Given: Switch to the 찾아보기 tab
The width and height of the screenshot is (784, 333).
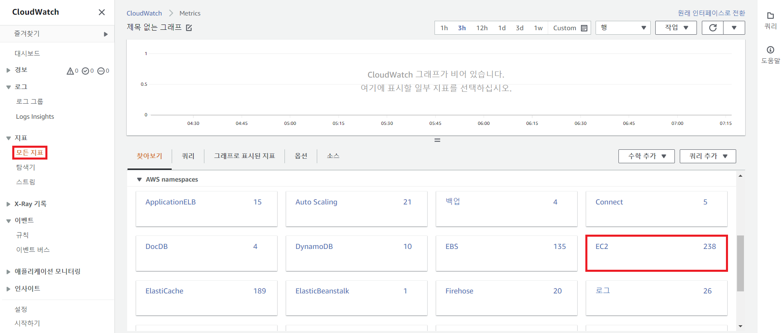Looking at the screenshot, I should [x=149, y=156].
